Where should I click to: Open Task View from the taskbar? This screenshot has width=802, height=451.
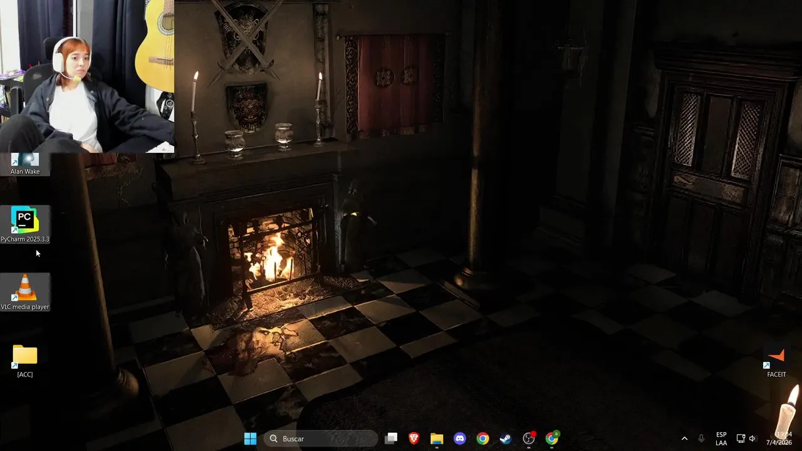pyautogui.click(x=391, y=438)
